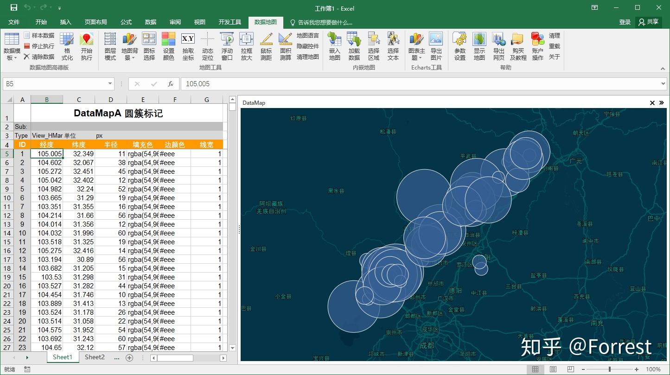The image size is (670, 375).
Task: Switch to page layout view in status bar
Action: coord(553,369)
